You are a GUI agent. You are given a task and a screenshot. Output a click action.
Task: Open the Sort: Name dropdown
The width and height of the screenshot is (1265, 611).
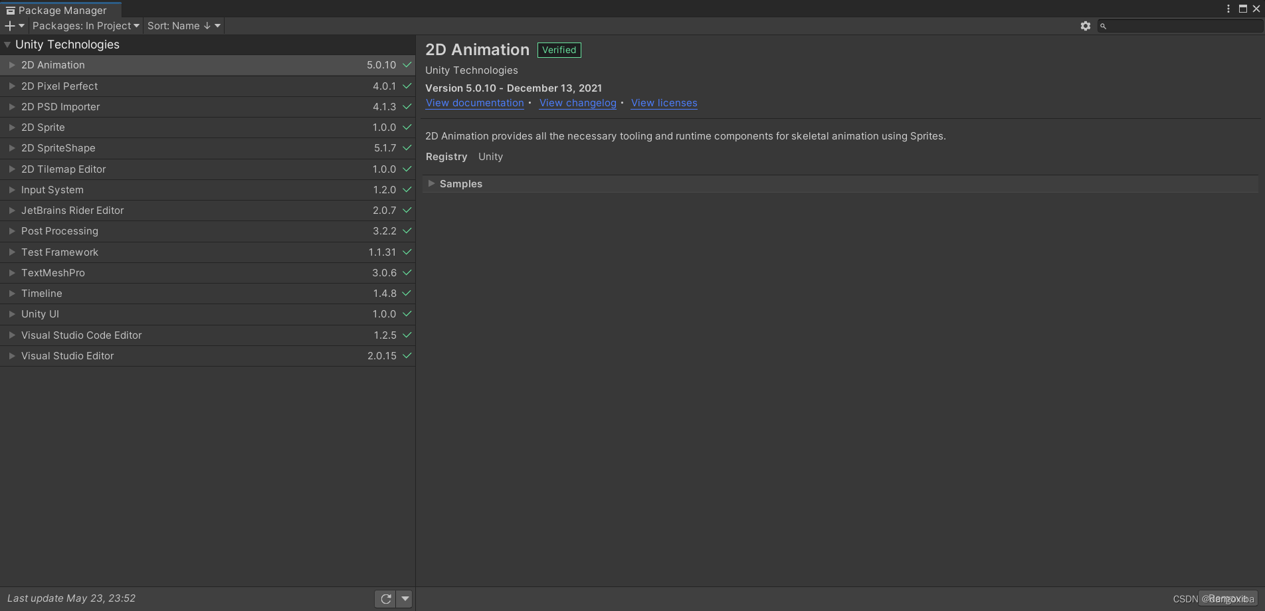click(183, 26)
